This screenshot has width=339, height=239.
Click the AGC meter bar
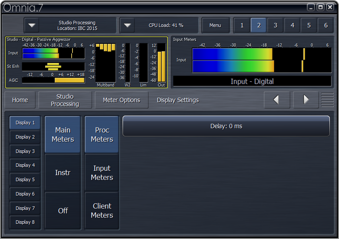coord(53,80)
